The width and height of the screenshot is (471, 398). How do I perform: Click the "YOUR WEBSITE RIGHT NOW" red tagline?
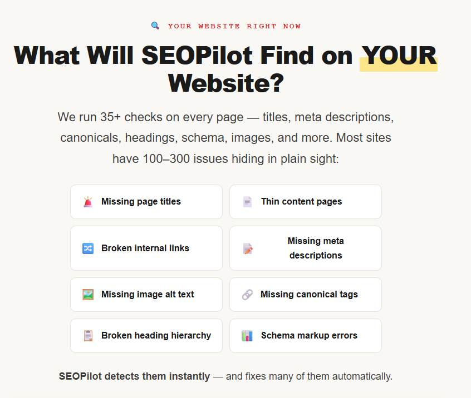234,26
